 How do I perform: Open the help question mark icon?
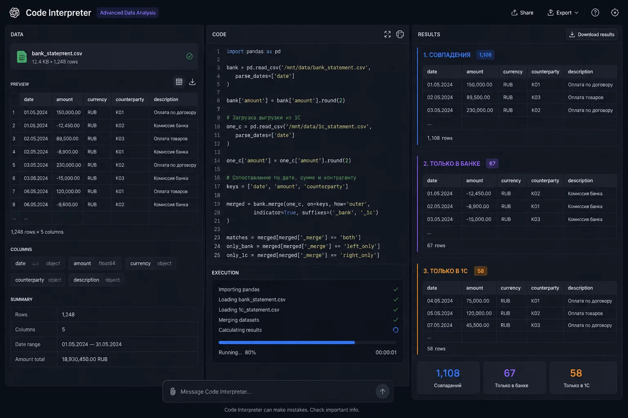click(x=595, y=13)
